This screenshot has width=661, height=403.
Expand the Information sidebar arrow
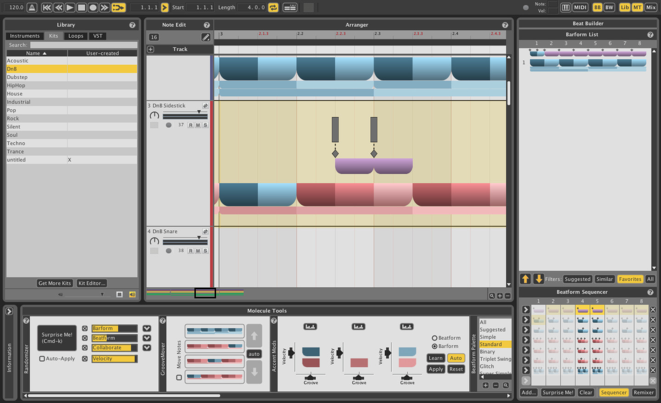(x=9, y=311)
